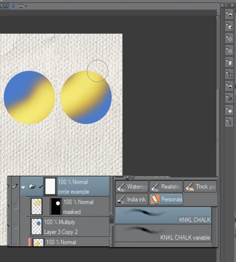
Task: Open the material folder with checkerboard pattern icon
Action: (229, 50)
